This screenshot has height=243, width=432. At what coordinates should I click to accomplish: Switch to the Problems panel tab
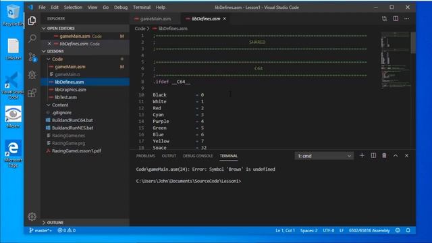click(146, 156)
